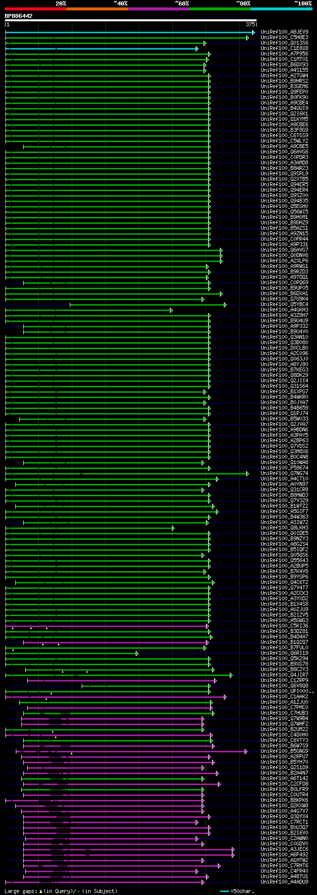Select hit label UniRef100_C1MT01
317x895 pixels.
tap(284, 59)
